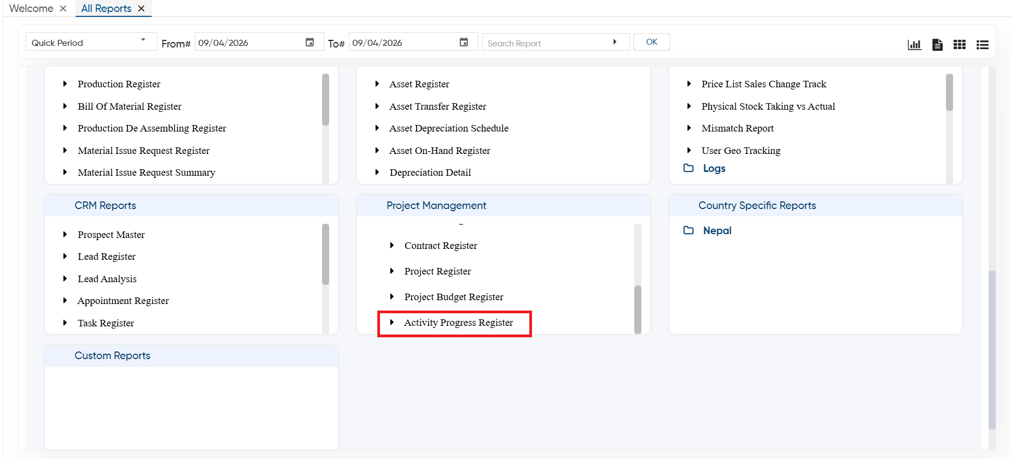Image resolution: width=1011 pixels, height=459 pixels.
Task: Expand arrow beside Contract Register
Action: (x=391, y=245)
